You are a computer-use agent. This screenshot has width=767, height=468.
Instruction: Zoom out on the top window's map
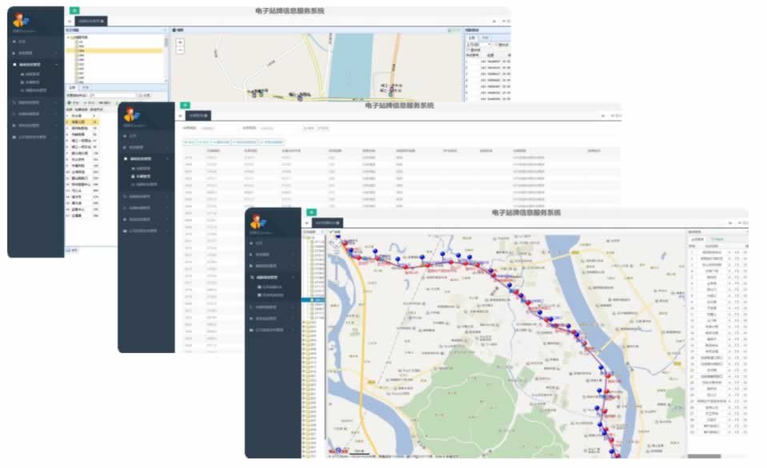coord(180,50)
